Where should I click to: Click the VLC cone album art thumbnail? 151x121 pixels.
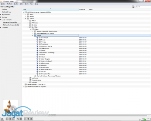pos(11,107)
